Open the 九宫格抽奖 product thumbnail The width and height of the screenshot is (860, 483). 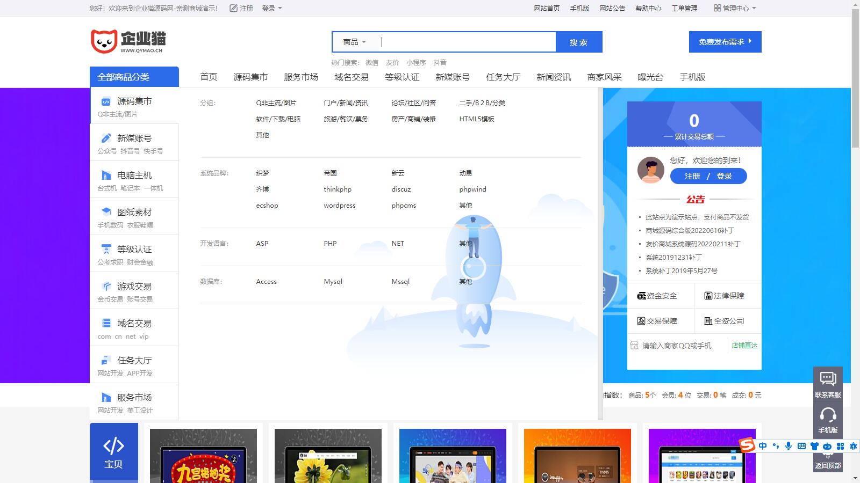[203, 456]
